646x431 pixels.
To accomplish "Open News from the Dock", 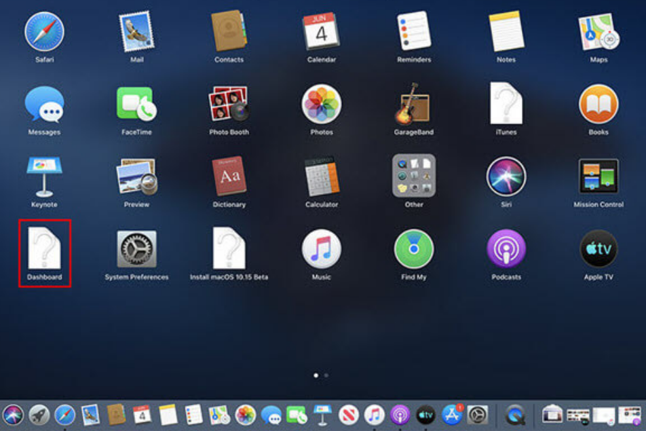I will [349, 414].
